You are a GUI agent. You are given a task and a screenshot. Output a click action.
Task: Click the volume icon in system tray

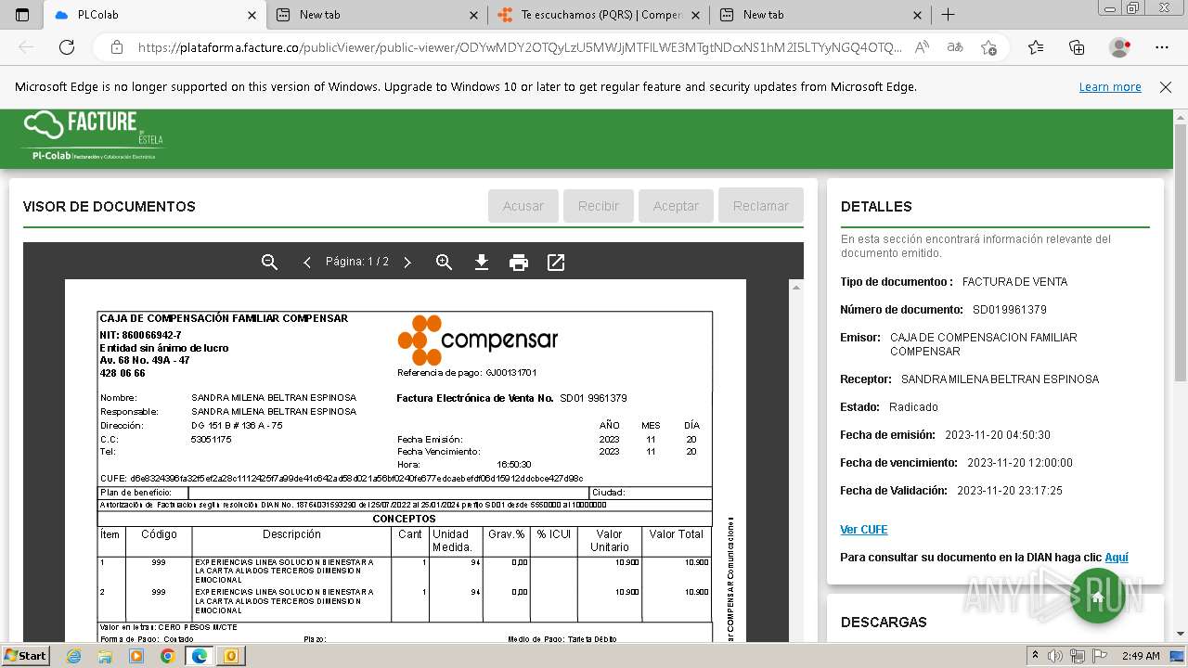point(1055,656)
